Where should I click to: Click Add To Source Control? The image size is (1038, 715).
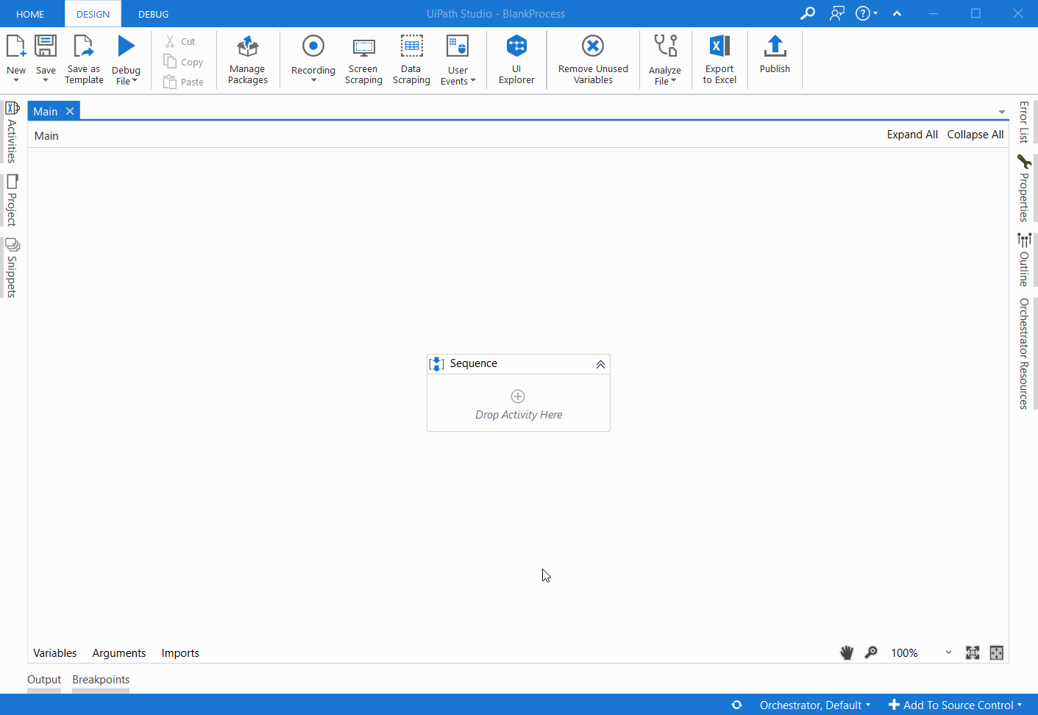(953, 705)
